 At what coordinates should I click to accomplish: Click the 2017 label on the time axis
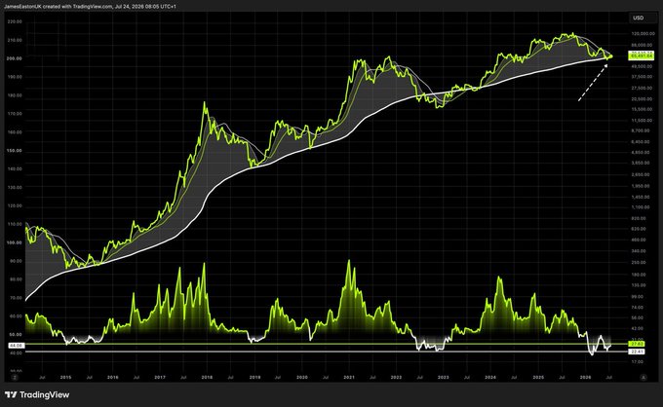[x=160, y=378]
